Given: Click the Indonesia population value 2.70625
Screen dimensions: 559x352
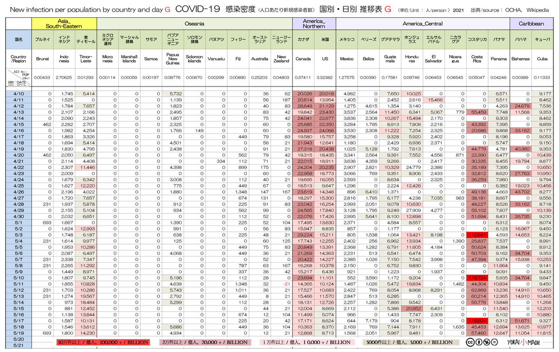Looking at the screenshot, I should [64, 77].
